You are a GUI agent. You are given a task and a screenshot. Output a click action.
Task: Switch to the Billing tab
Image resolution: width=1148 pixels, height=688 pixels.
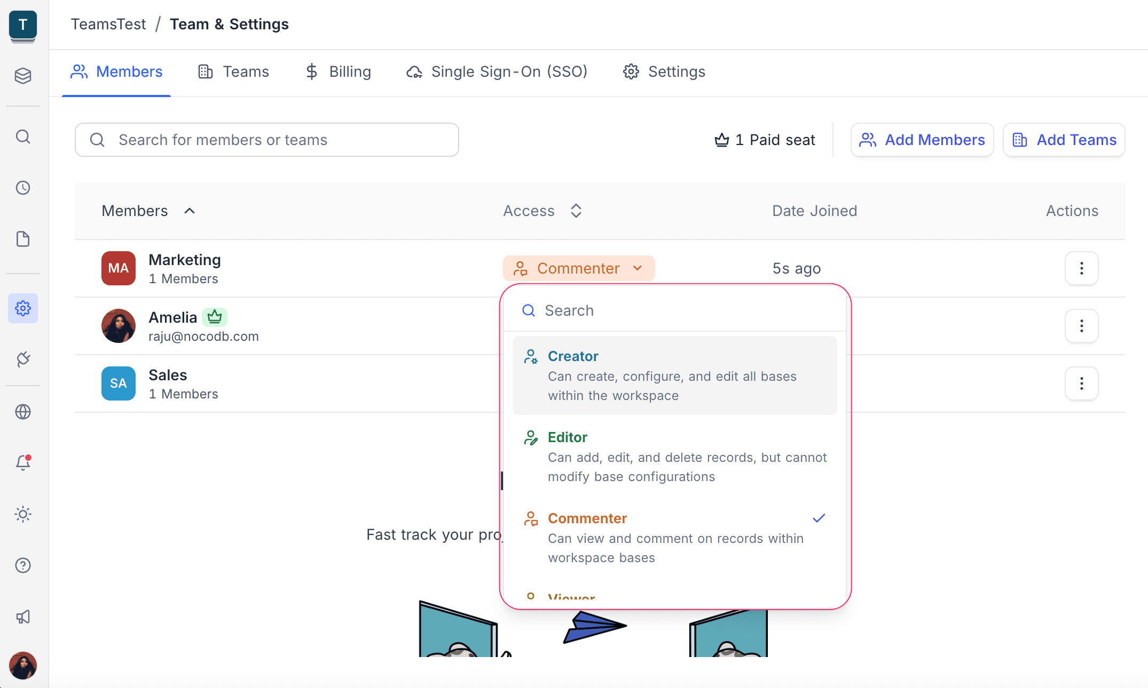click(338, 71)
